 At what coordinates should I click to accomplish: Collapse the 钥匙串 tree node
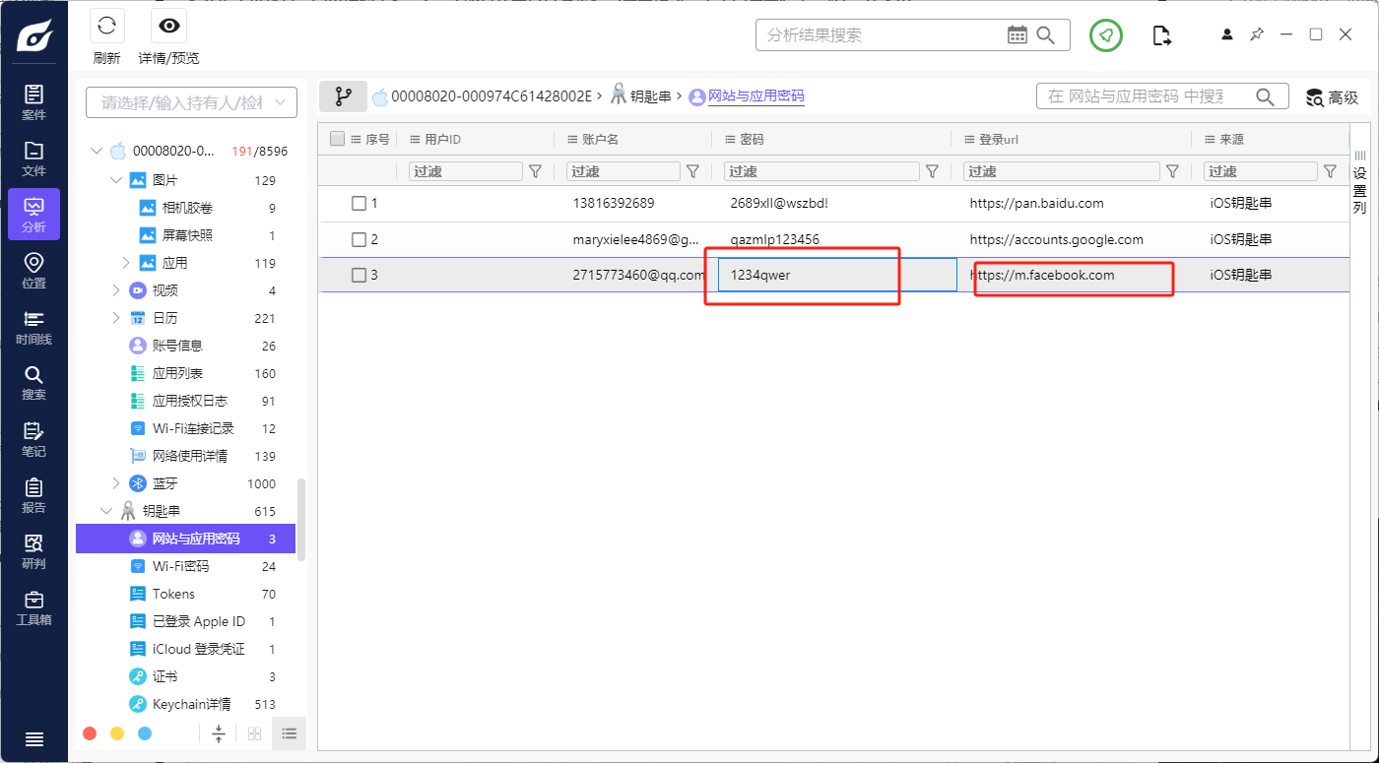pos(107,511)
